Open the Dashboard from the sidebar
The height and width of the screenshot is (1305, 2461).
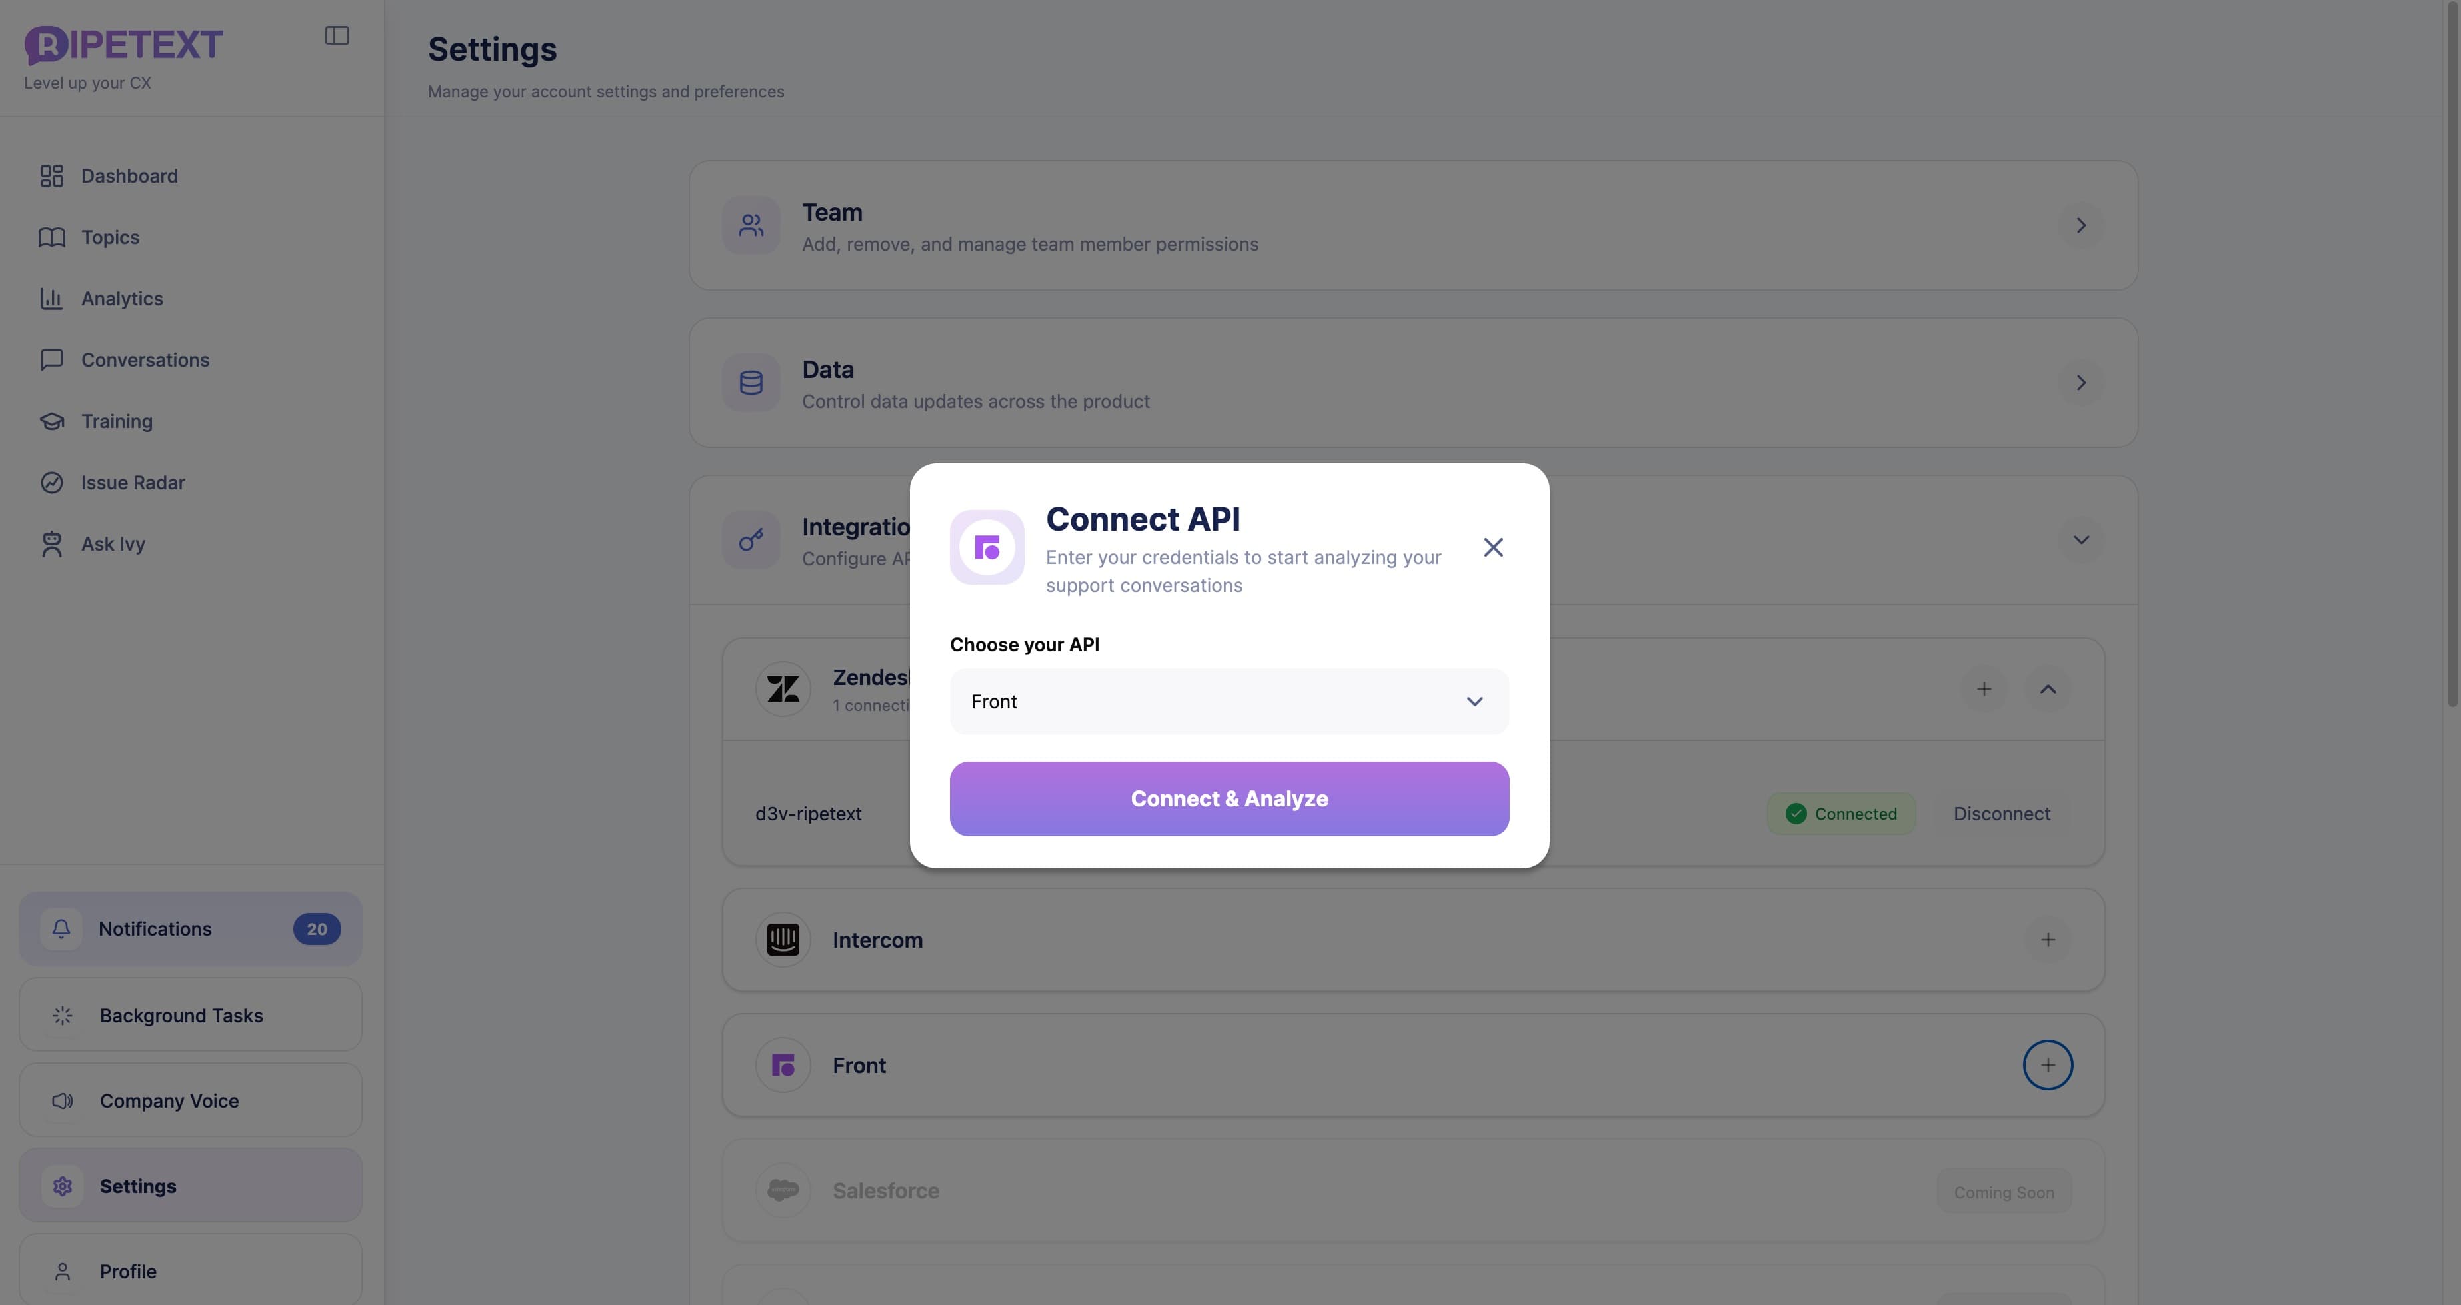tap(129, 176)
